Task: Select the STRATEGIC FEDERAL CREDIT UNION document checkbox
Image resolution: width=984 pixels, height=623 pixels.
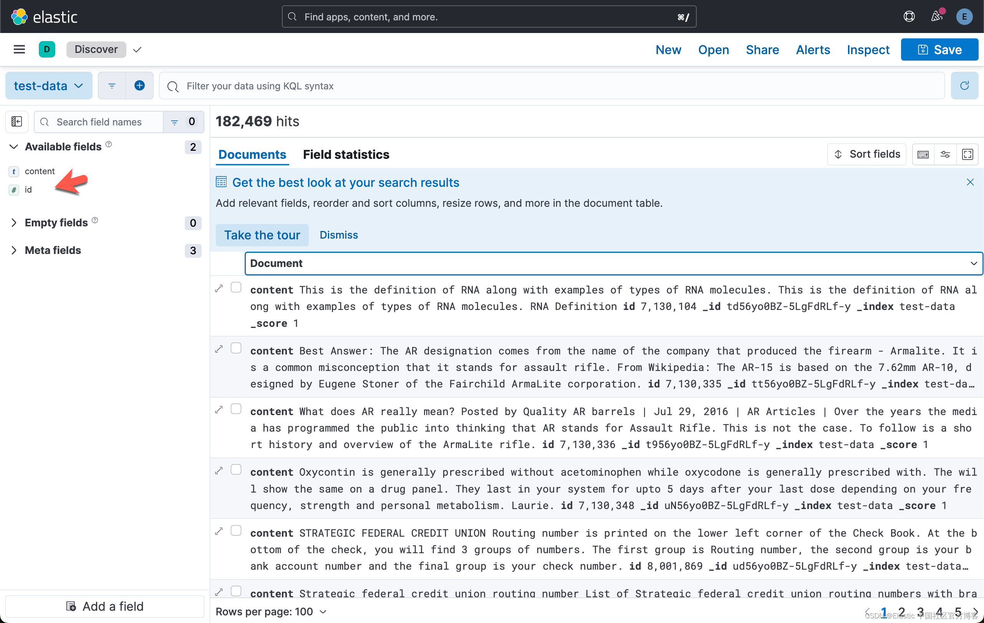Action: (236, 530)
